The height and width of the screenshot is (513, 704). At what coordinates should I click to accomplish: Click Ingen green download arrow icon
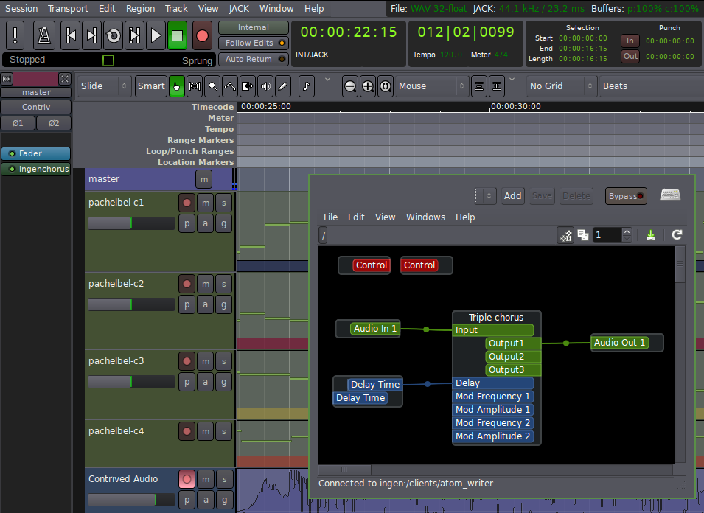click(x=651, y=234)
